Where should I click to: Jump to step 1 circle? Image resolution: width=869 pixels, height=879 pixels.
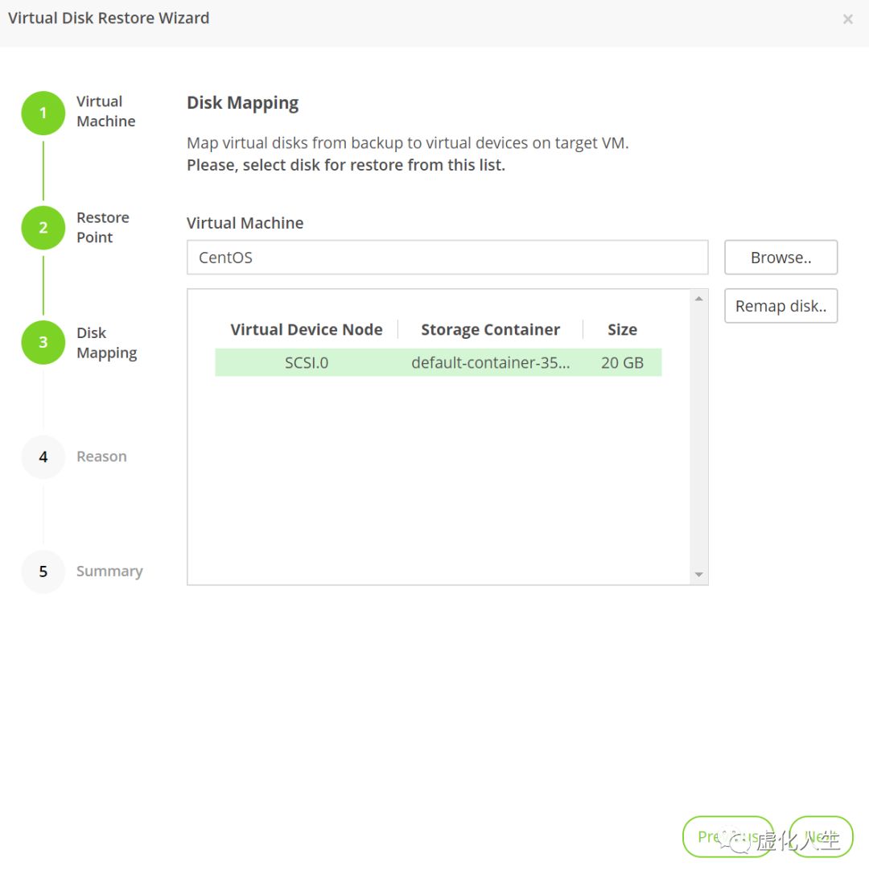coord(43,113)
